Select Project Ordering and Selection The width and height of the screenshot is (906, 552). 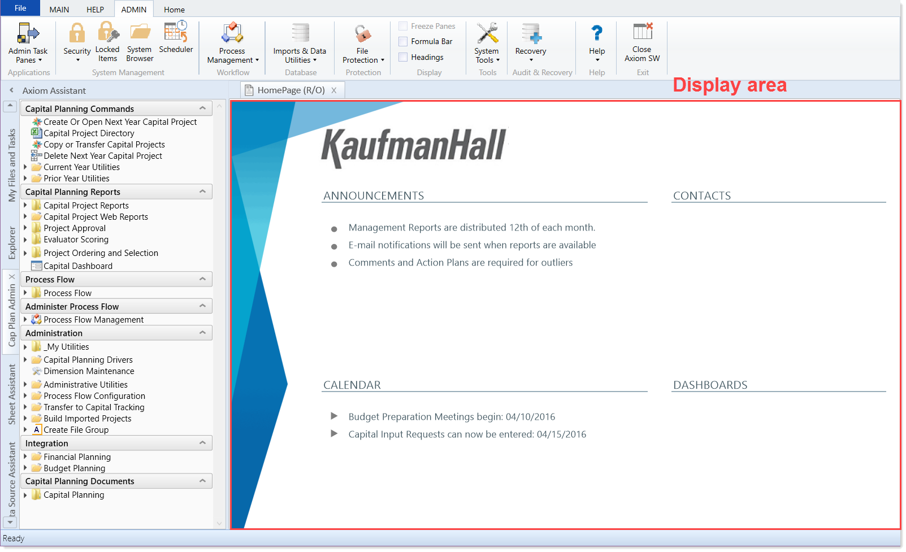[101, 253]
